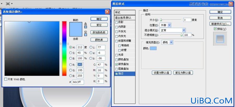Click 复位 in the color picker dialog

point(99,25)
